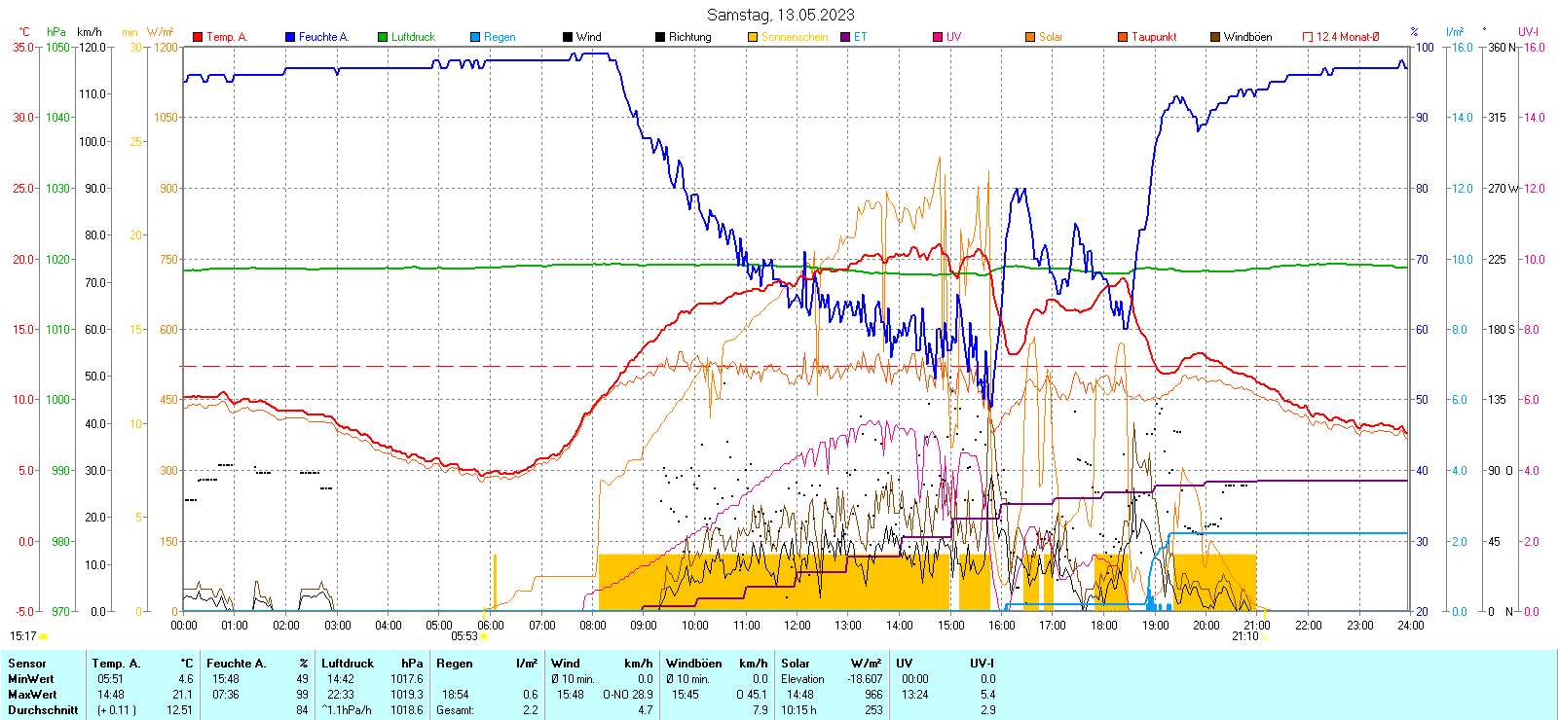Click the Taupunkt legend label
This screenshot has height=720, width=1558.
(1154, 37)
